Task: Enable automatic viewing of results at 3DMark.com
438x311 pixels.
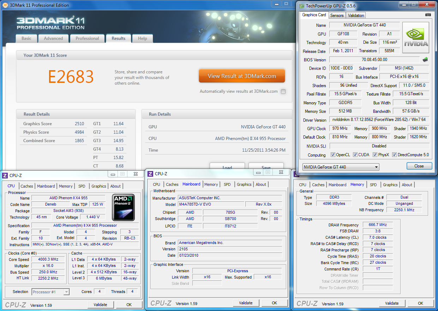Action: pyautogui.click(x=283, y=92)
